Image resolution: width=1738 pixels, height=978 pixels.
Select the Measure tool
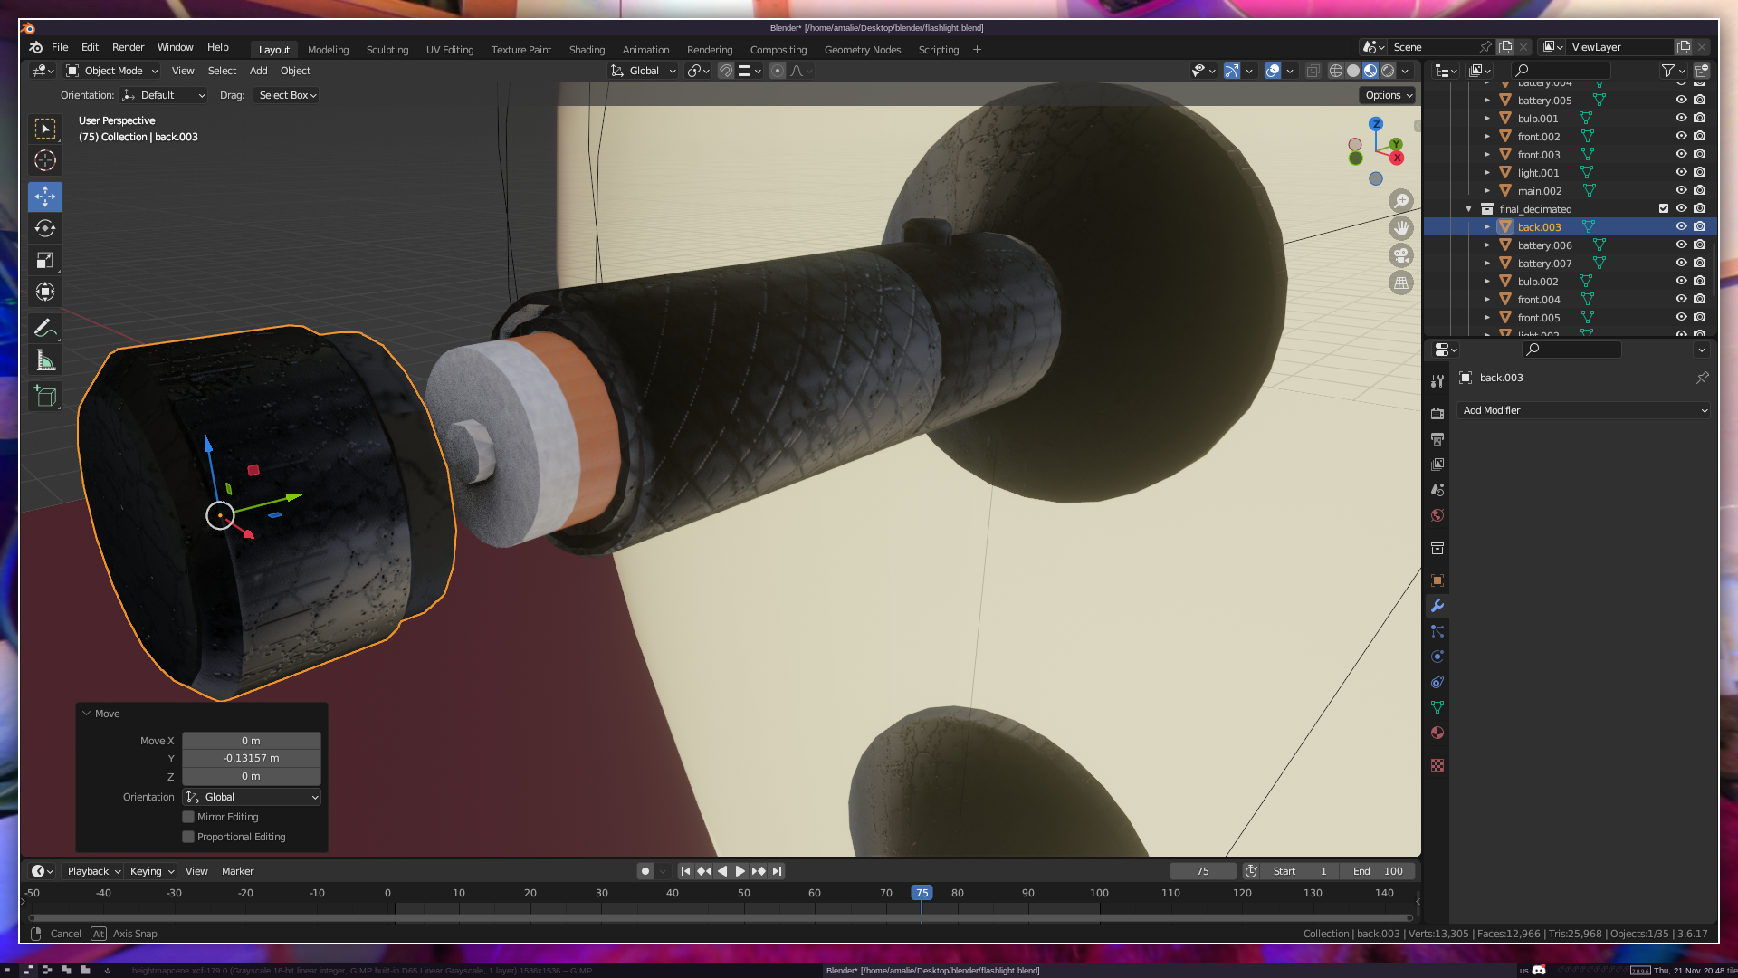coord(45,360)
